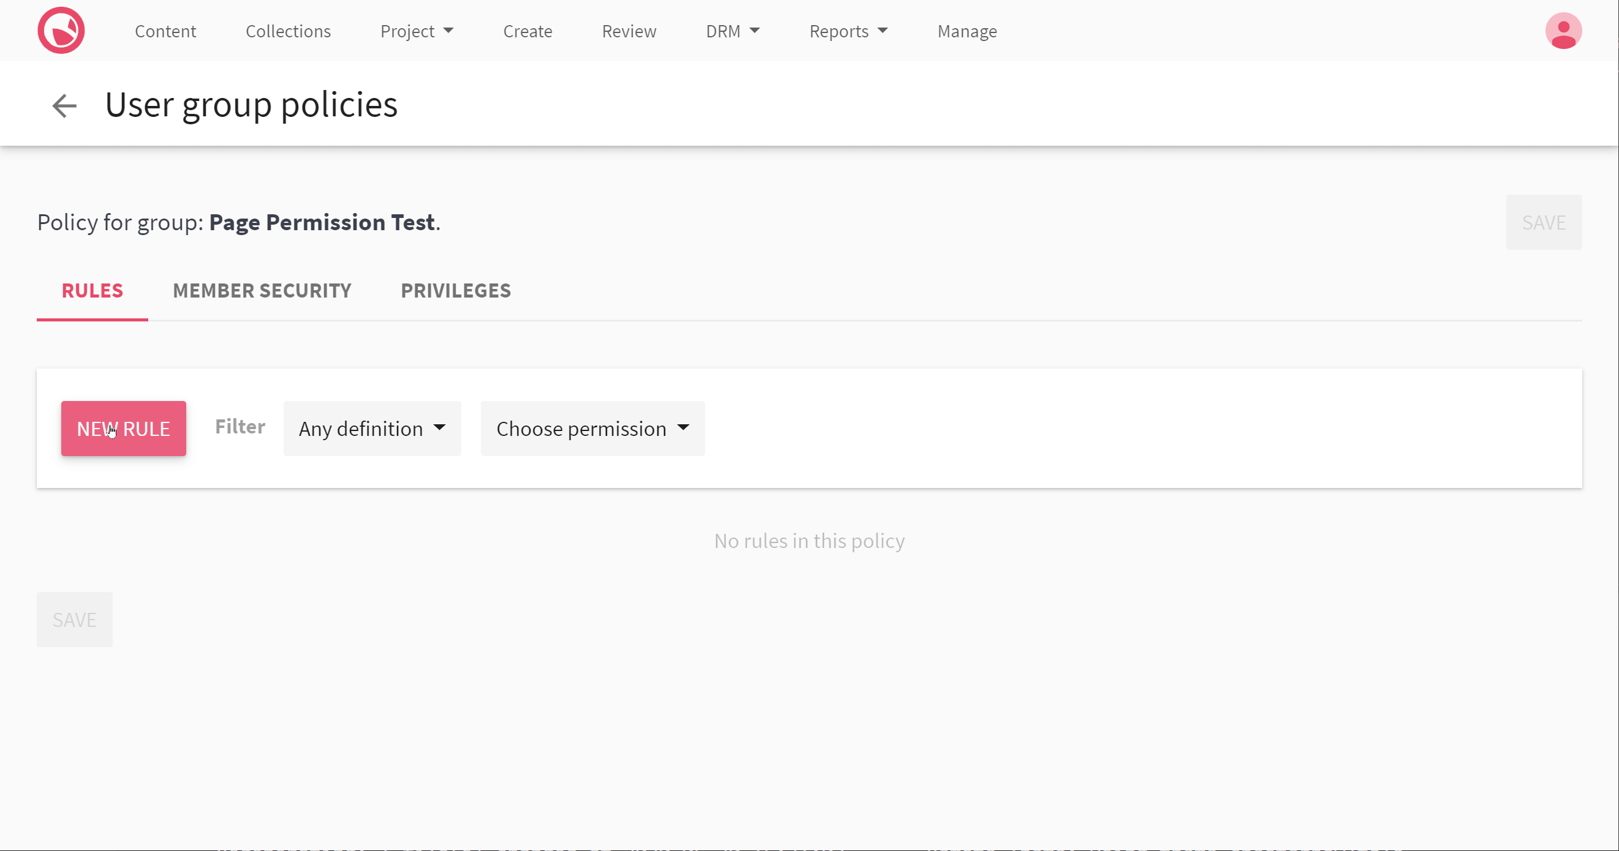Image resolution: width=1619 pixels, height=851 pixels.
Task: Click the Reports dropdown arrow icon
Action: click(883, 30)
